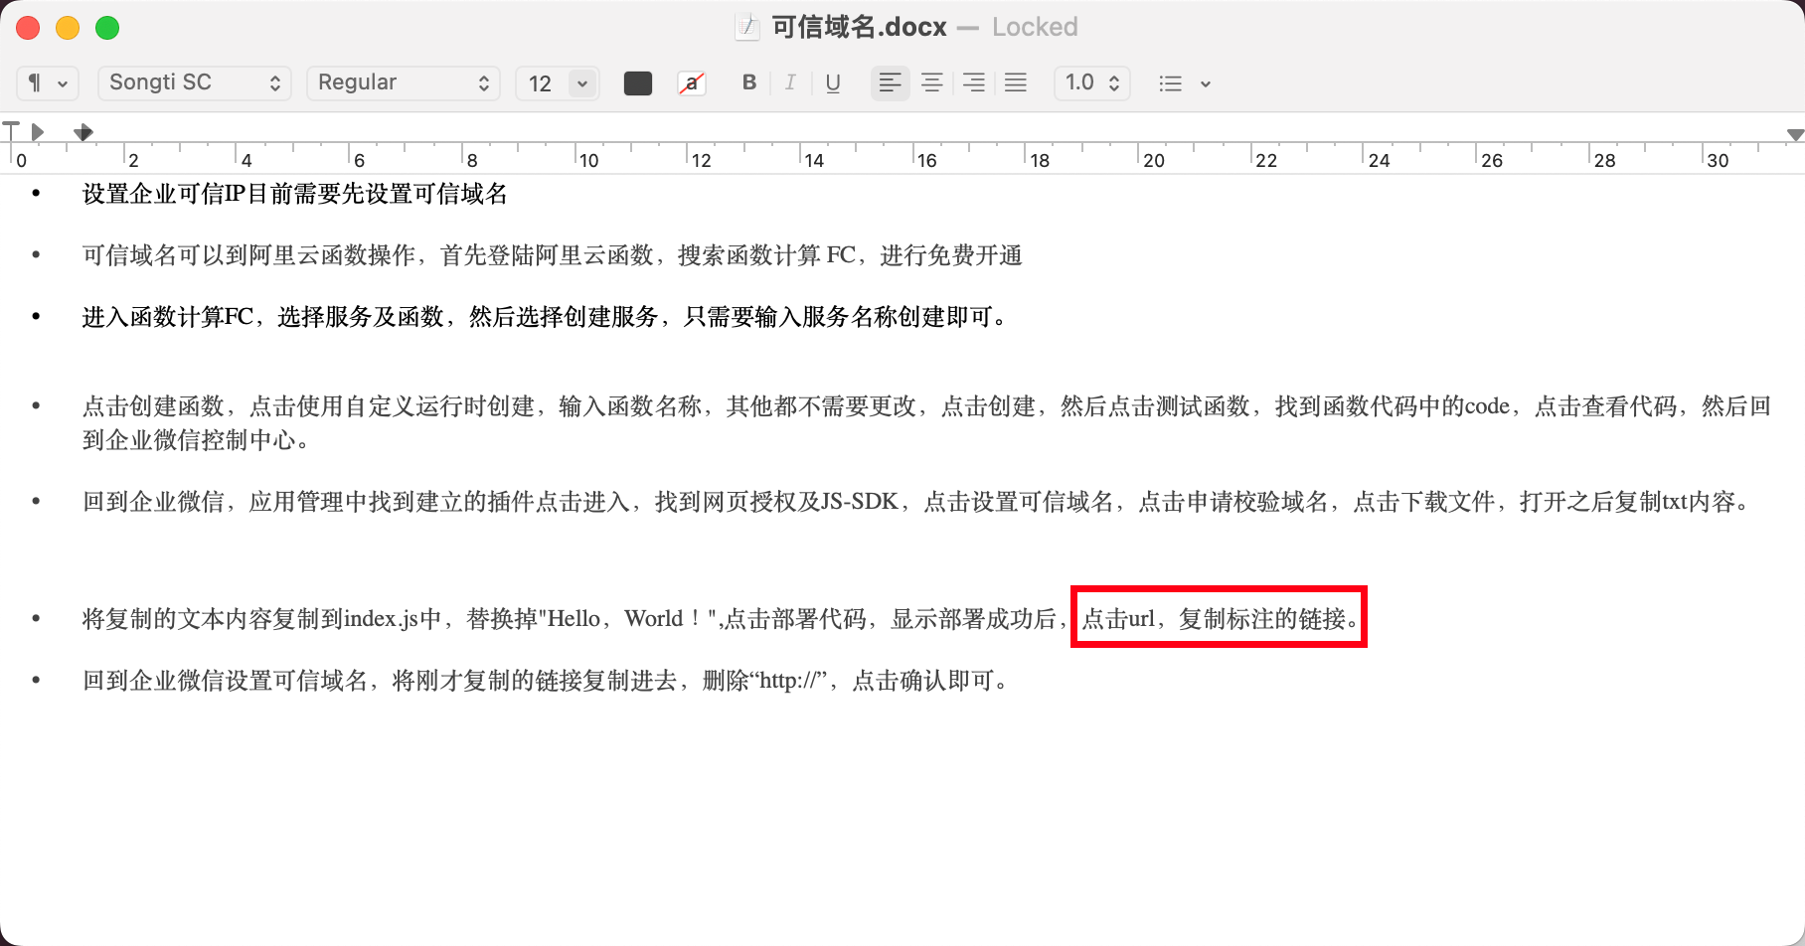Image resolution: width=1805 pixels, height=946 pixels.
Task: Apply right text alignment
Action: click(x=974, y=82)
